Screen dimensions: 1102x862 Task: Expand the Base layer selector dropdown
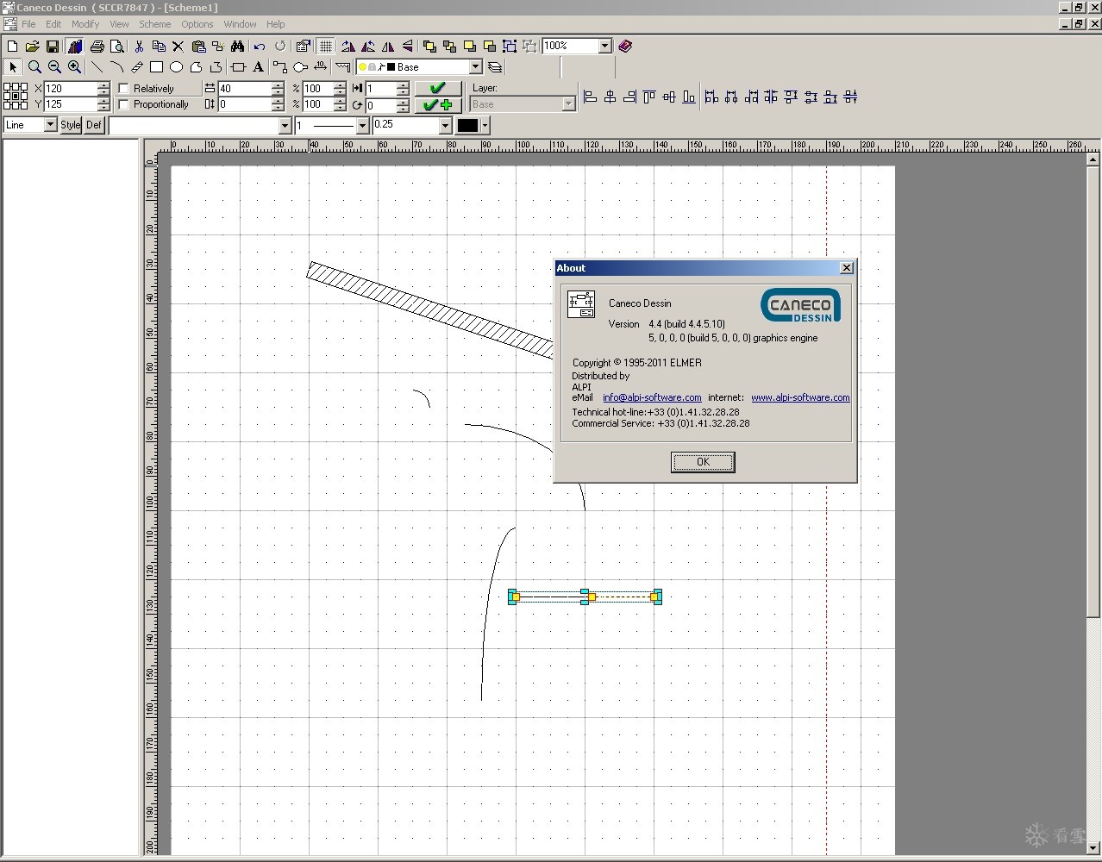(475, 67)
